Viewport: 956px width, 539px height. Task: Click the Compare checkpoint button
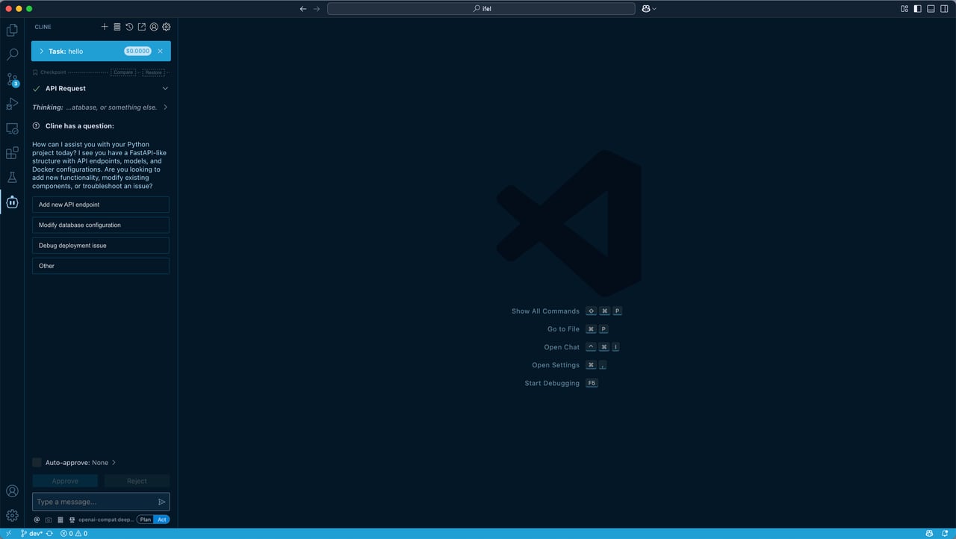[123, 72]
